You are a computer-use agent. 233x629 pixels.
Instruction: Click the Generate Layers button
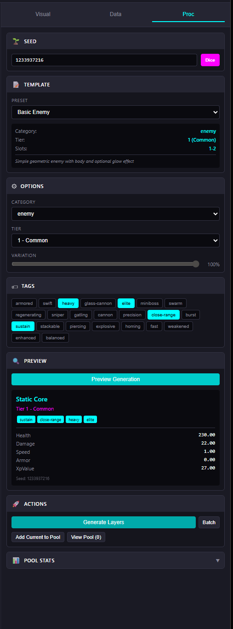click(103, 522)
